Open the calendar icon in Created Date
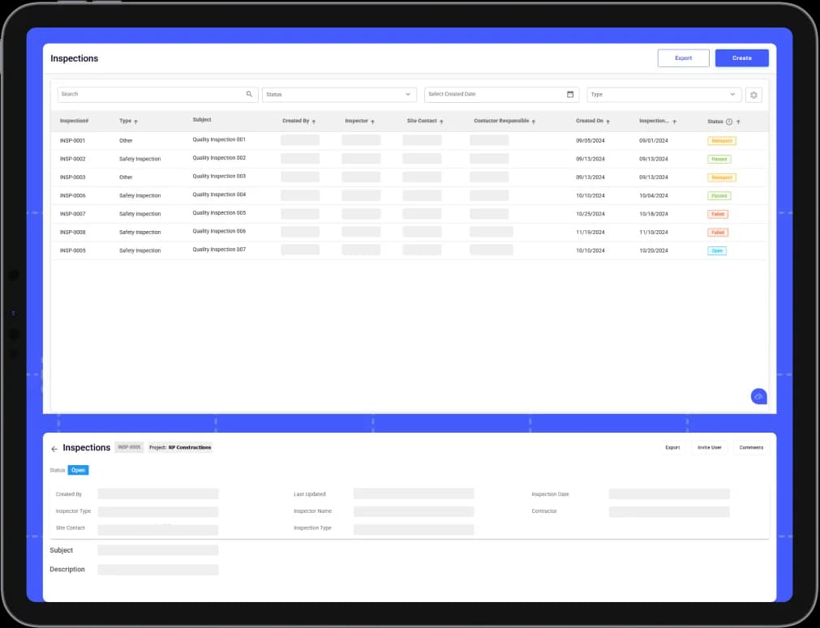820x628 pixels. tap(570, 94)
